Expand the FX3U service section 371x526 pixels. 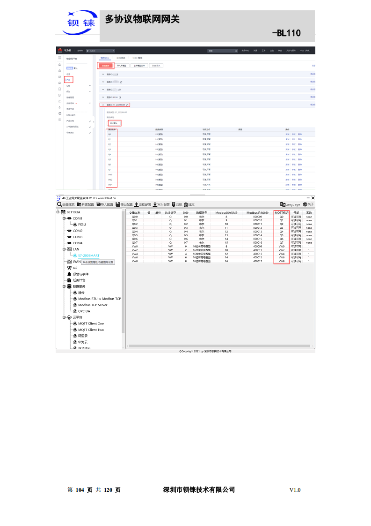pos(103,98)
